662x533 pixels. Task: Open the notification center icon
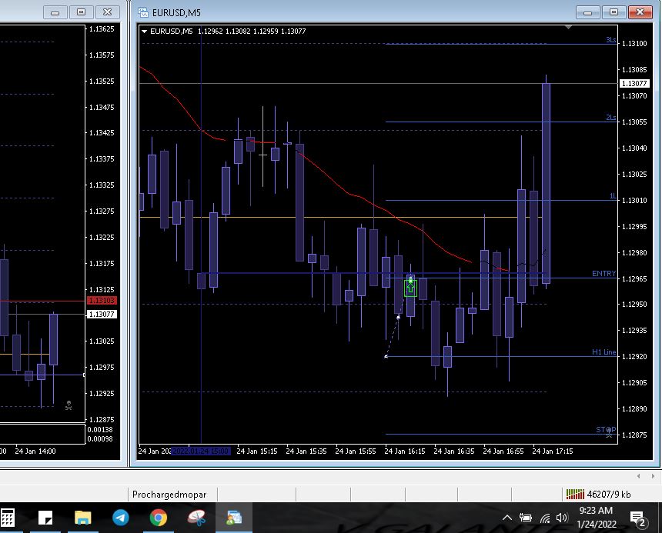pyautogui.click(x=637, y=518)
